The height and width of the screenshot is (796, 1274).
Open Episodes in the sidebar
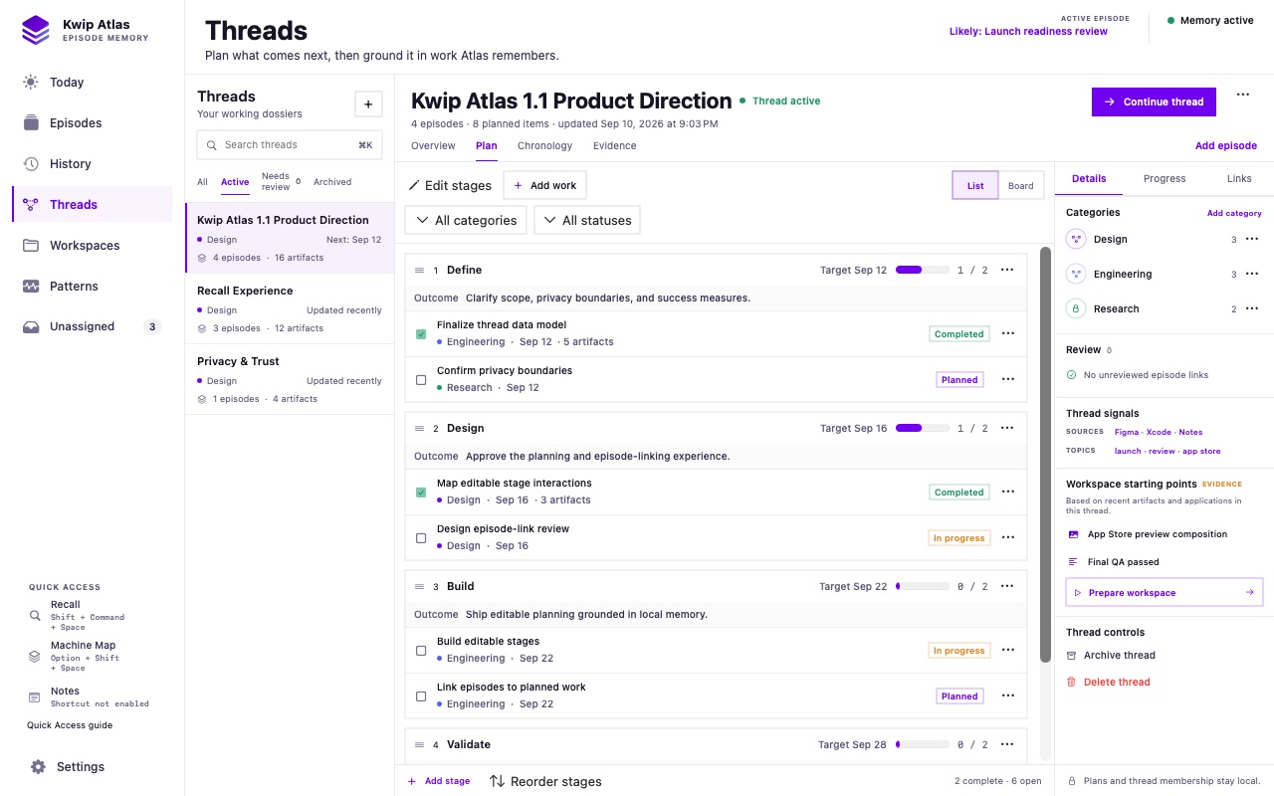point(92,123)
